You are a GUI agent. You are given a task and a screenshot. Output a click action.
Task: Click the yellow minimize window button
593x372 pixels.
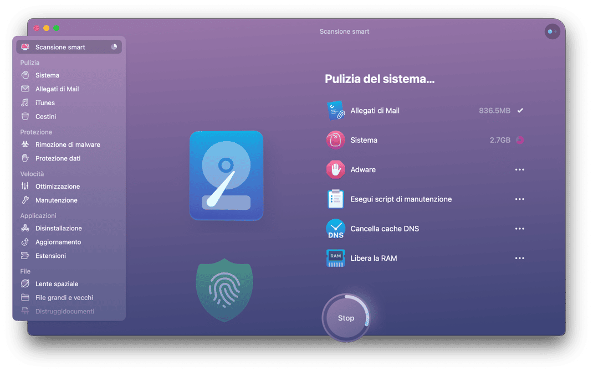coord(46,28)
